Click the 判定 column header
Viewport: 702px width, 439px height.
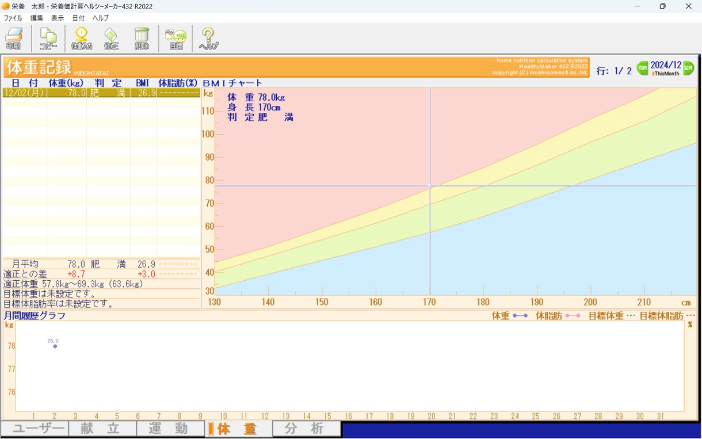click(x=108, y=83)
